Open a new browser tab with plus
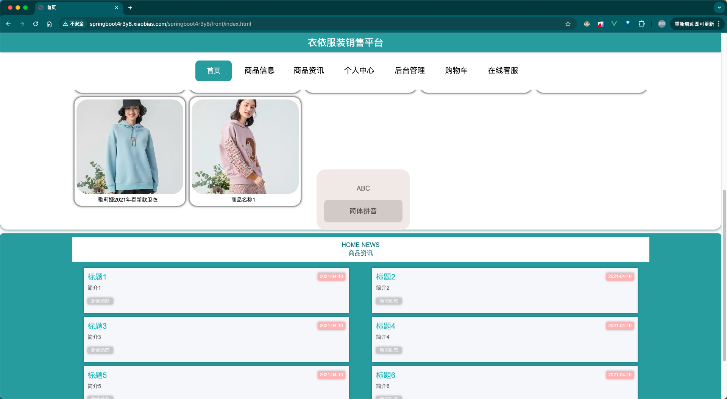727x399 pixels. tap(130, 8)
